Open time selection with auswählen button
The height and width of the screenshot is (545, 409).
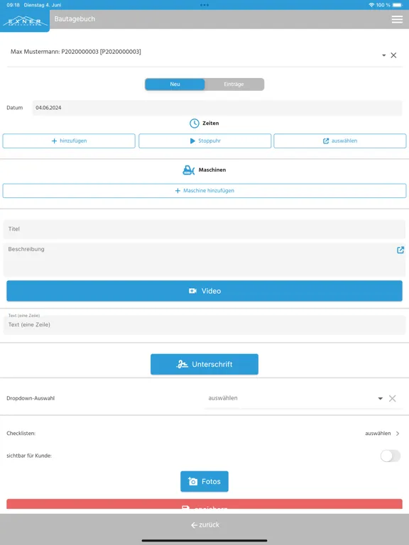[x=340, y=141]
